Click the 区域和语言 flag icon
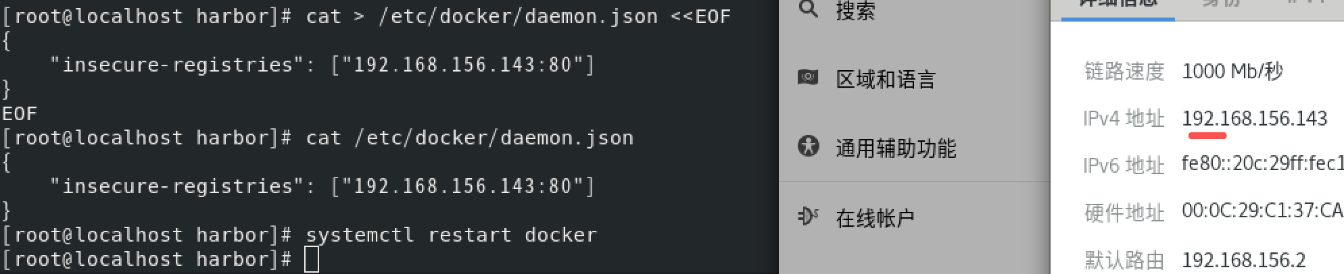This screenshot has width=1344, height=274. coord(808,78)
